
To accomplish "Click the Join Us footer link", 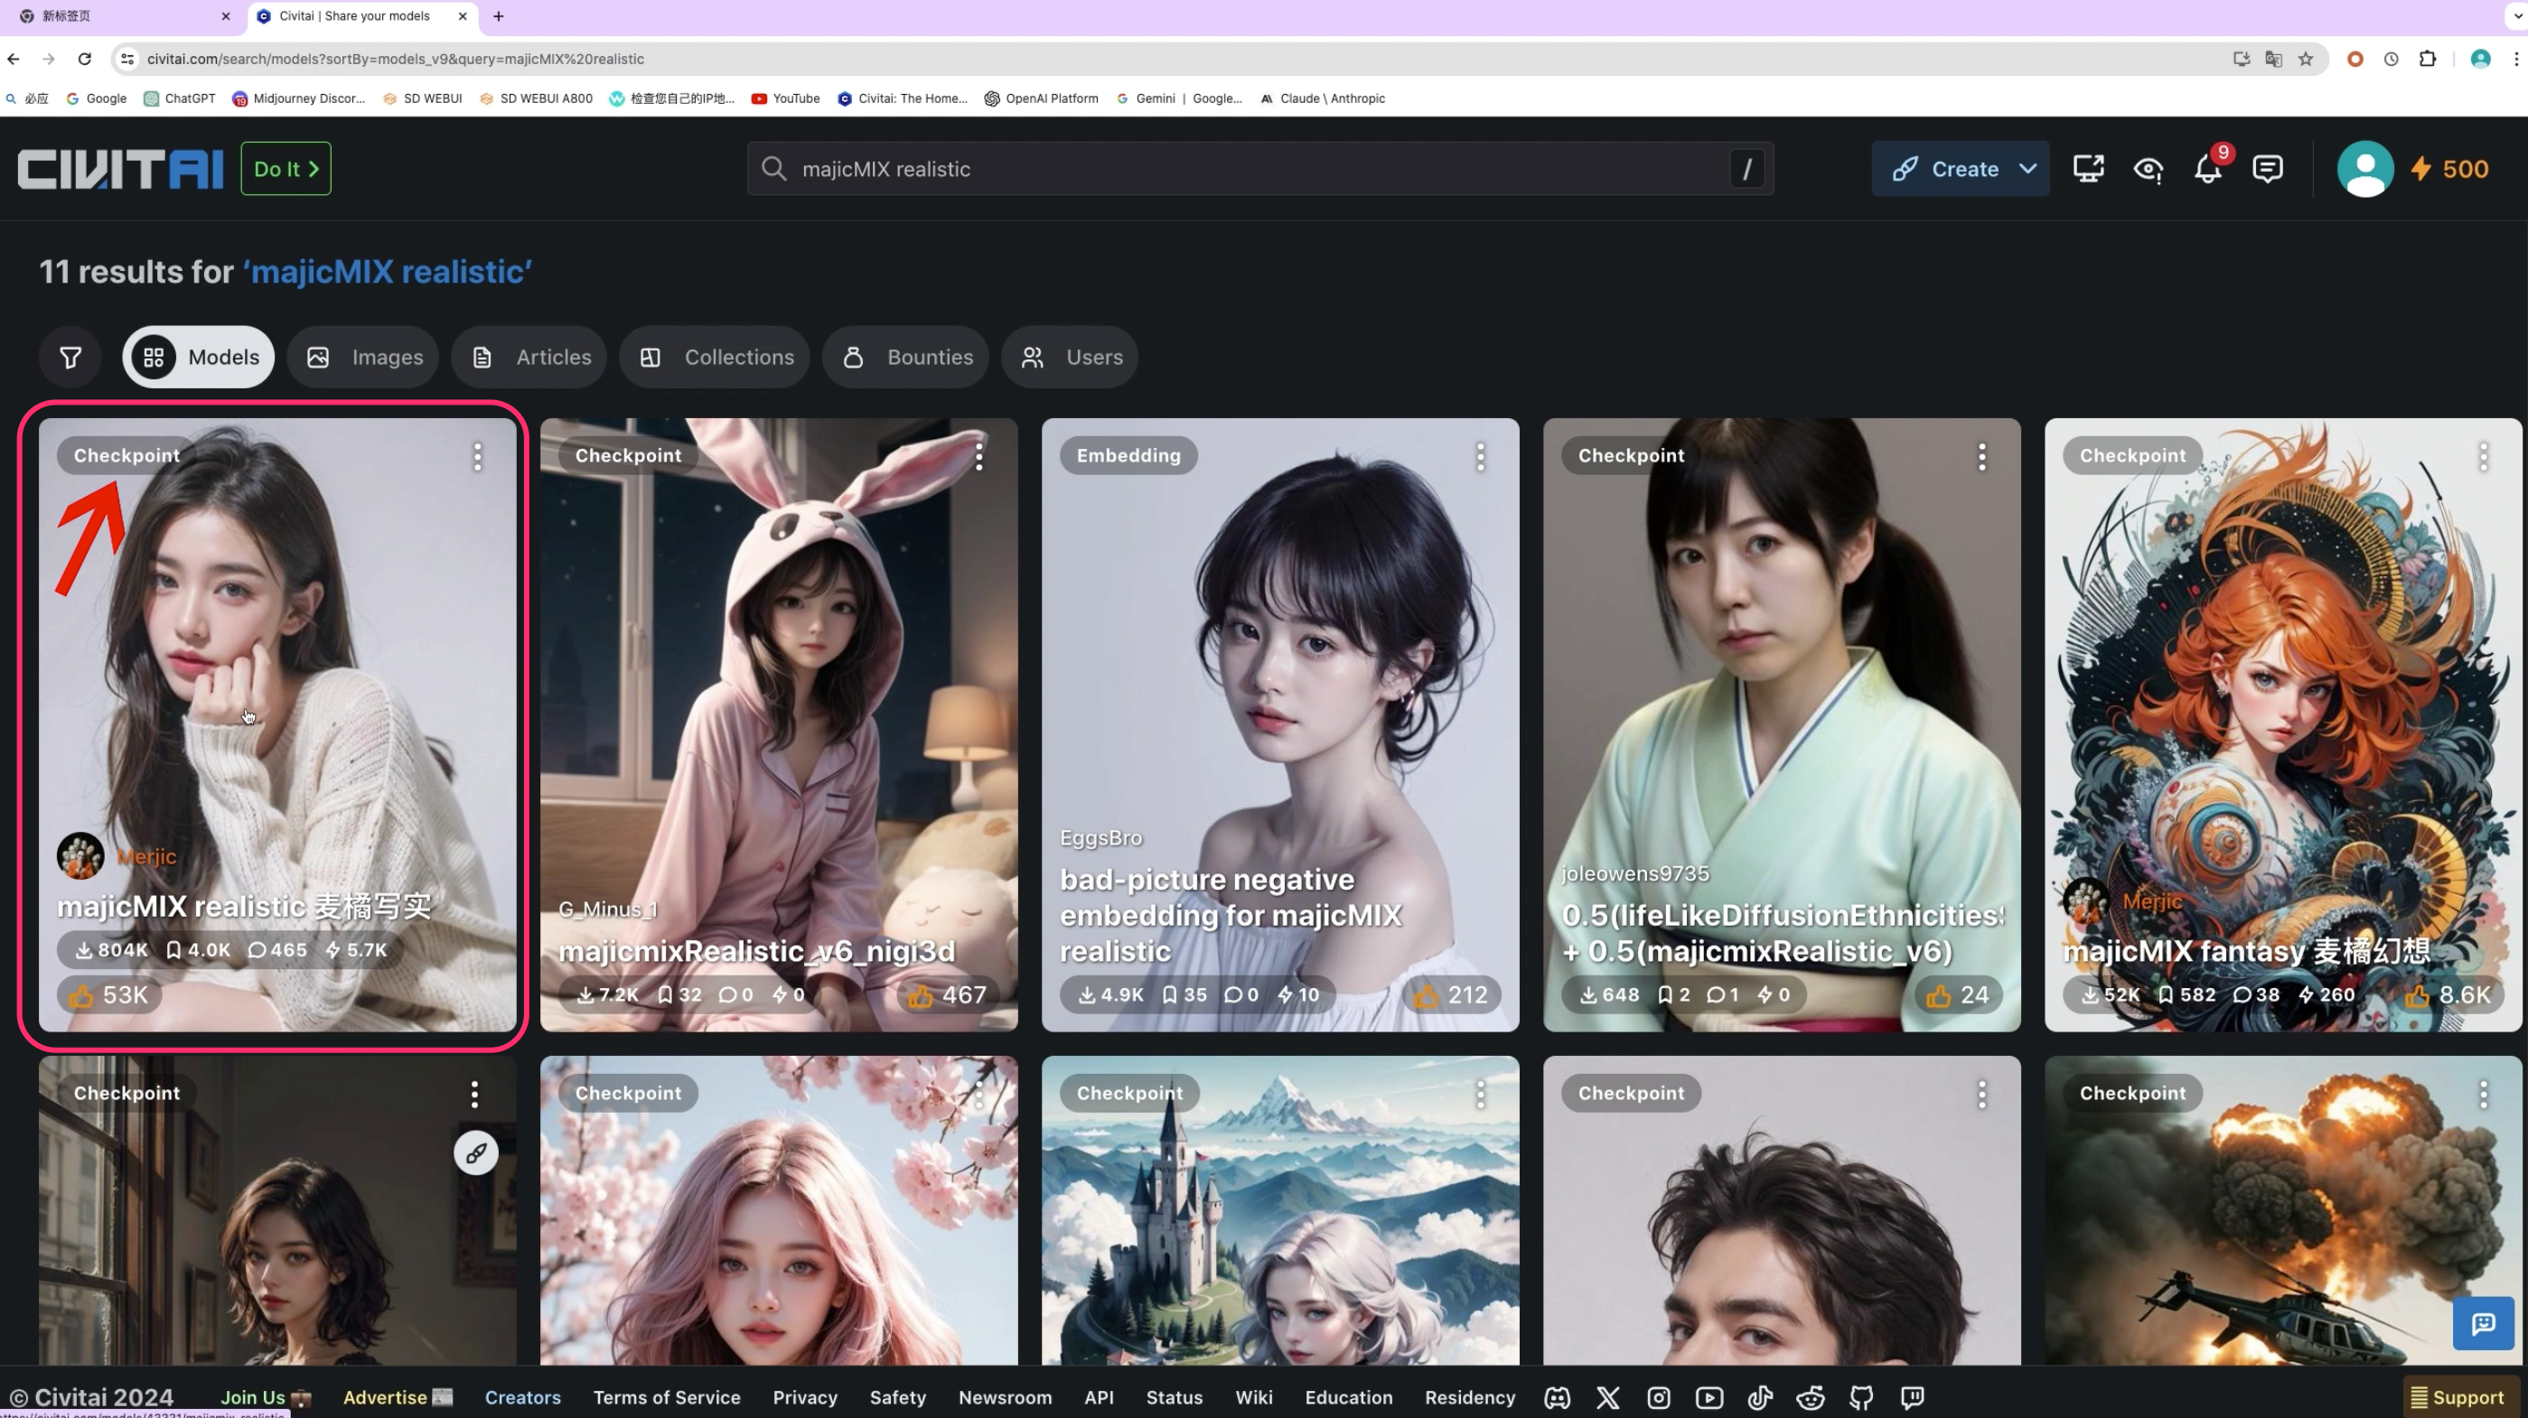I will [x=265, y=1397].
